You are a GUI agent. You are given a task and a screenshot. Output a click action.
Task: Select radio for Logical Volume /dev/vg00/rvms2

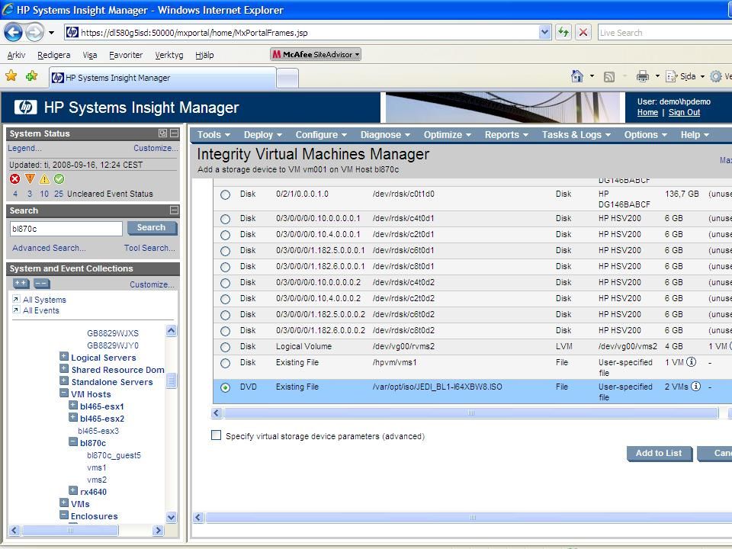[225, 348]
